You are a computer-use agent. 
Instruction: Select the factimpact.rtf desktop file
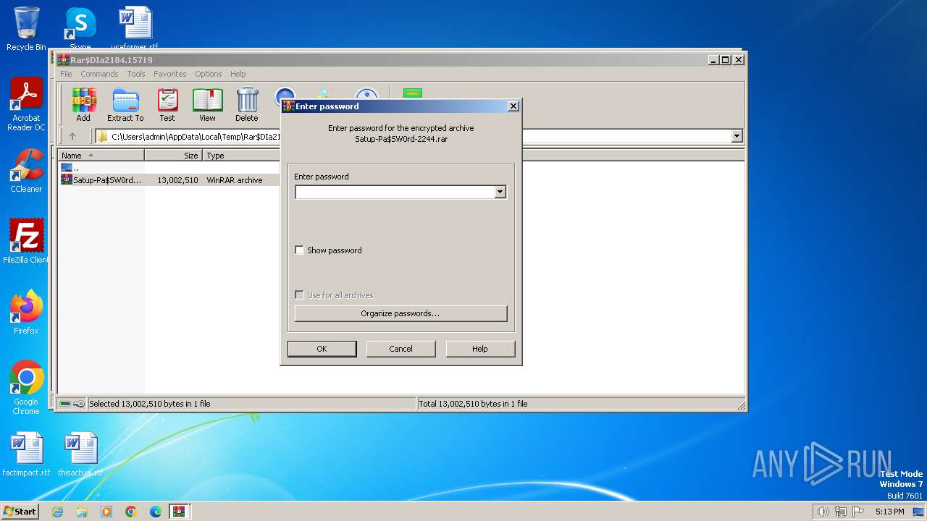pos(26,454)
